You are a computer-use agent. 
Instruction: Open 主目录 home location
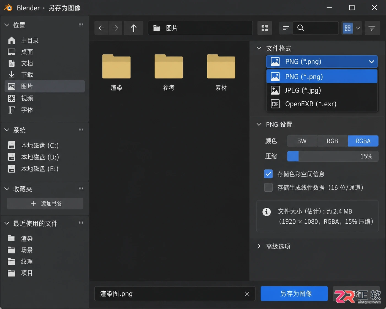pyautogui.click(x=45, y=40)
